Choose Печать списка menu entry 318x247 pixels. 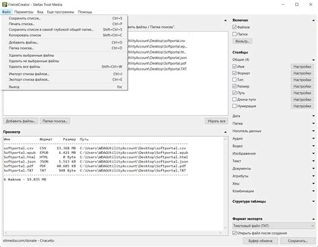pyautogui.click(x=65, y=24)
